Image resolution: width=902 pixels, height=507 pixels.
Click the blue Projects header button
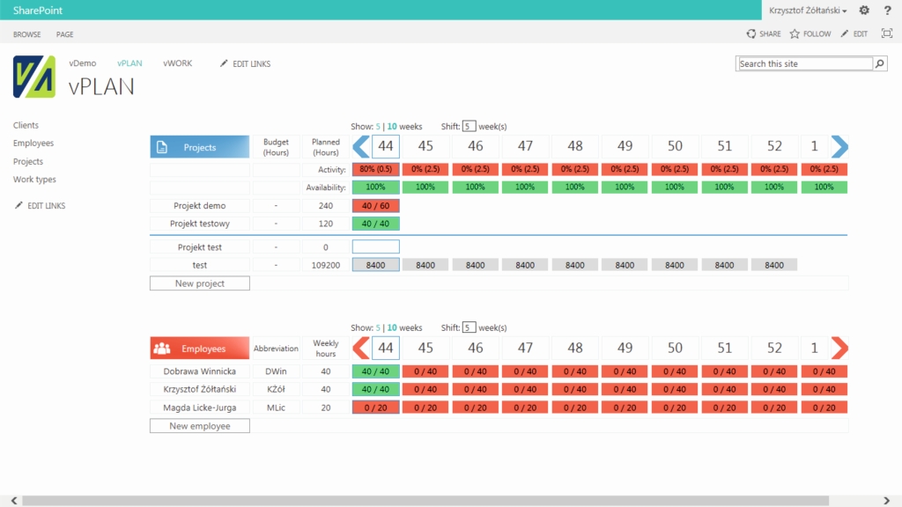tap(200, 147)
